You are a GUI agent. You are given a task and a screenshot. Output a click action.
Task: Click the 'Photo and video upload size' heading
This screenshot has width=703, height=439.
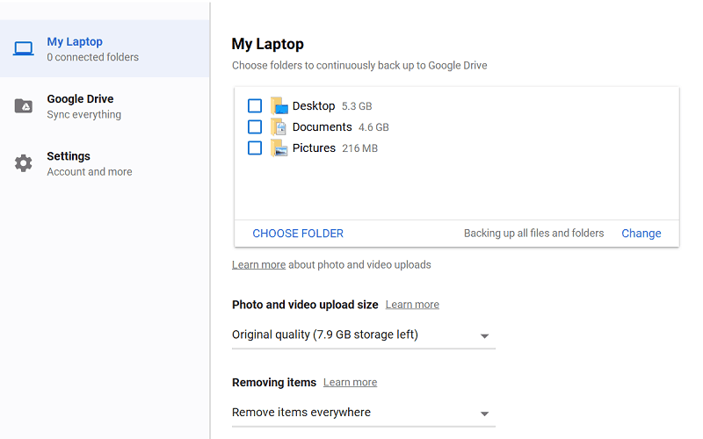305,305
